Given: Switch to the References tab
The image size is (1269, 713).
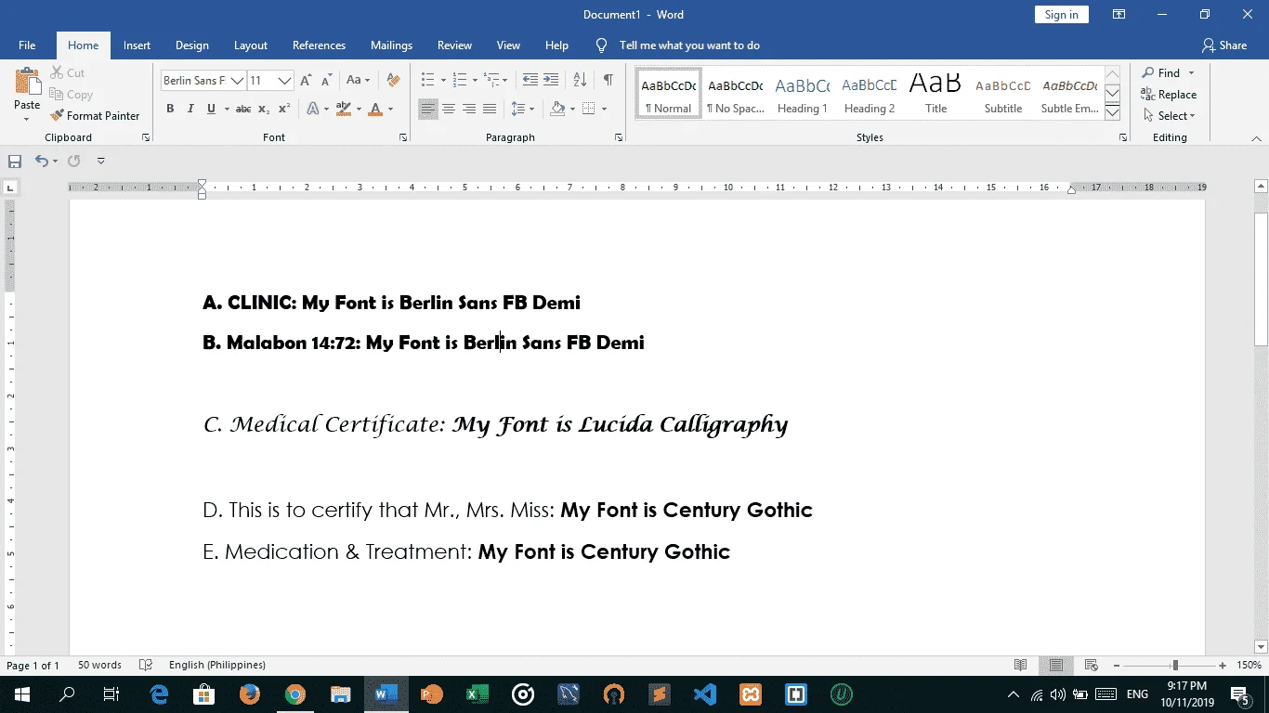Looking at the screenshot, I should tap(319, 45).
